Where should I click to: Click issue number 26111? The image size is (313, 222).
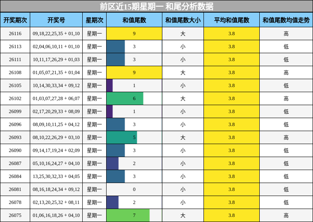point(15,59)
